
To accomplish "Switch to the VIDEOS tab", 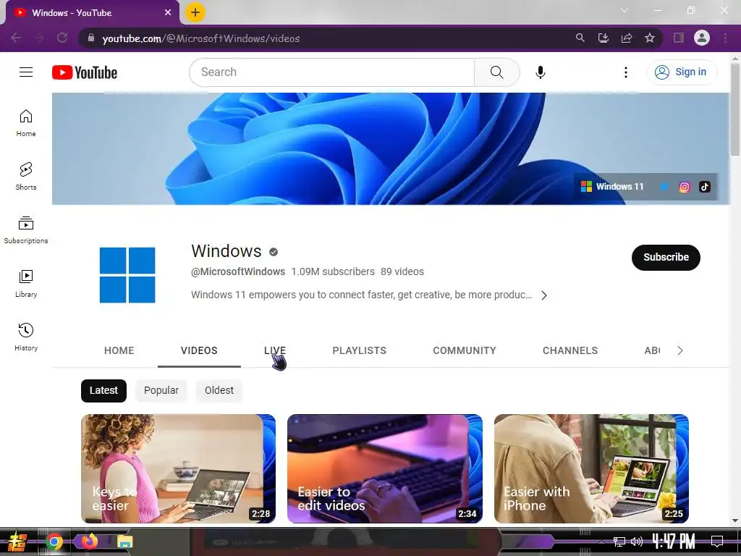I will coord(199,350).
